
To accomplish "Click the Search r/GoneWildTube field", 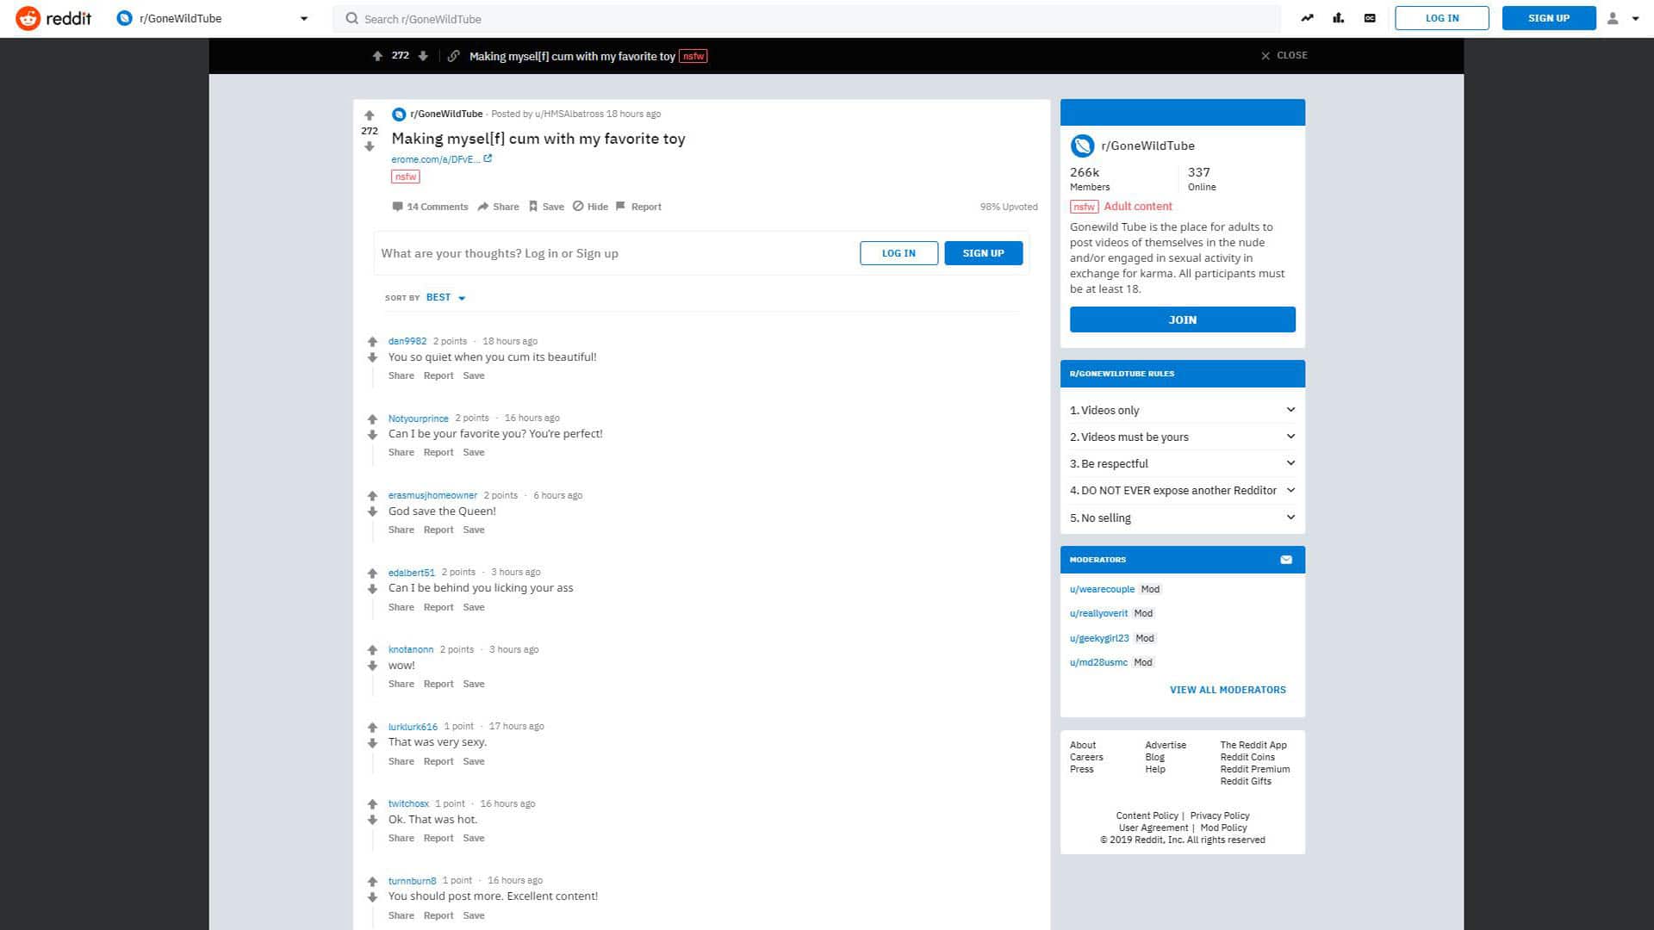I will click(805, 19).
